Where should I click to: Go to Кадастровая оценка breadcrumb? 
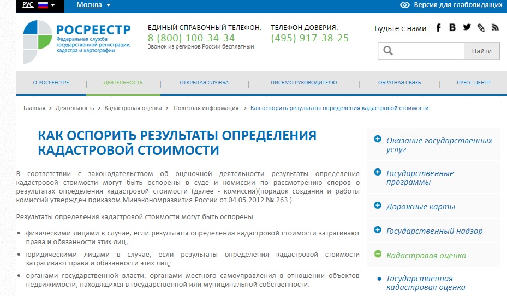click(x=133, y=108)
